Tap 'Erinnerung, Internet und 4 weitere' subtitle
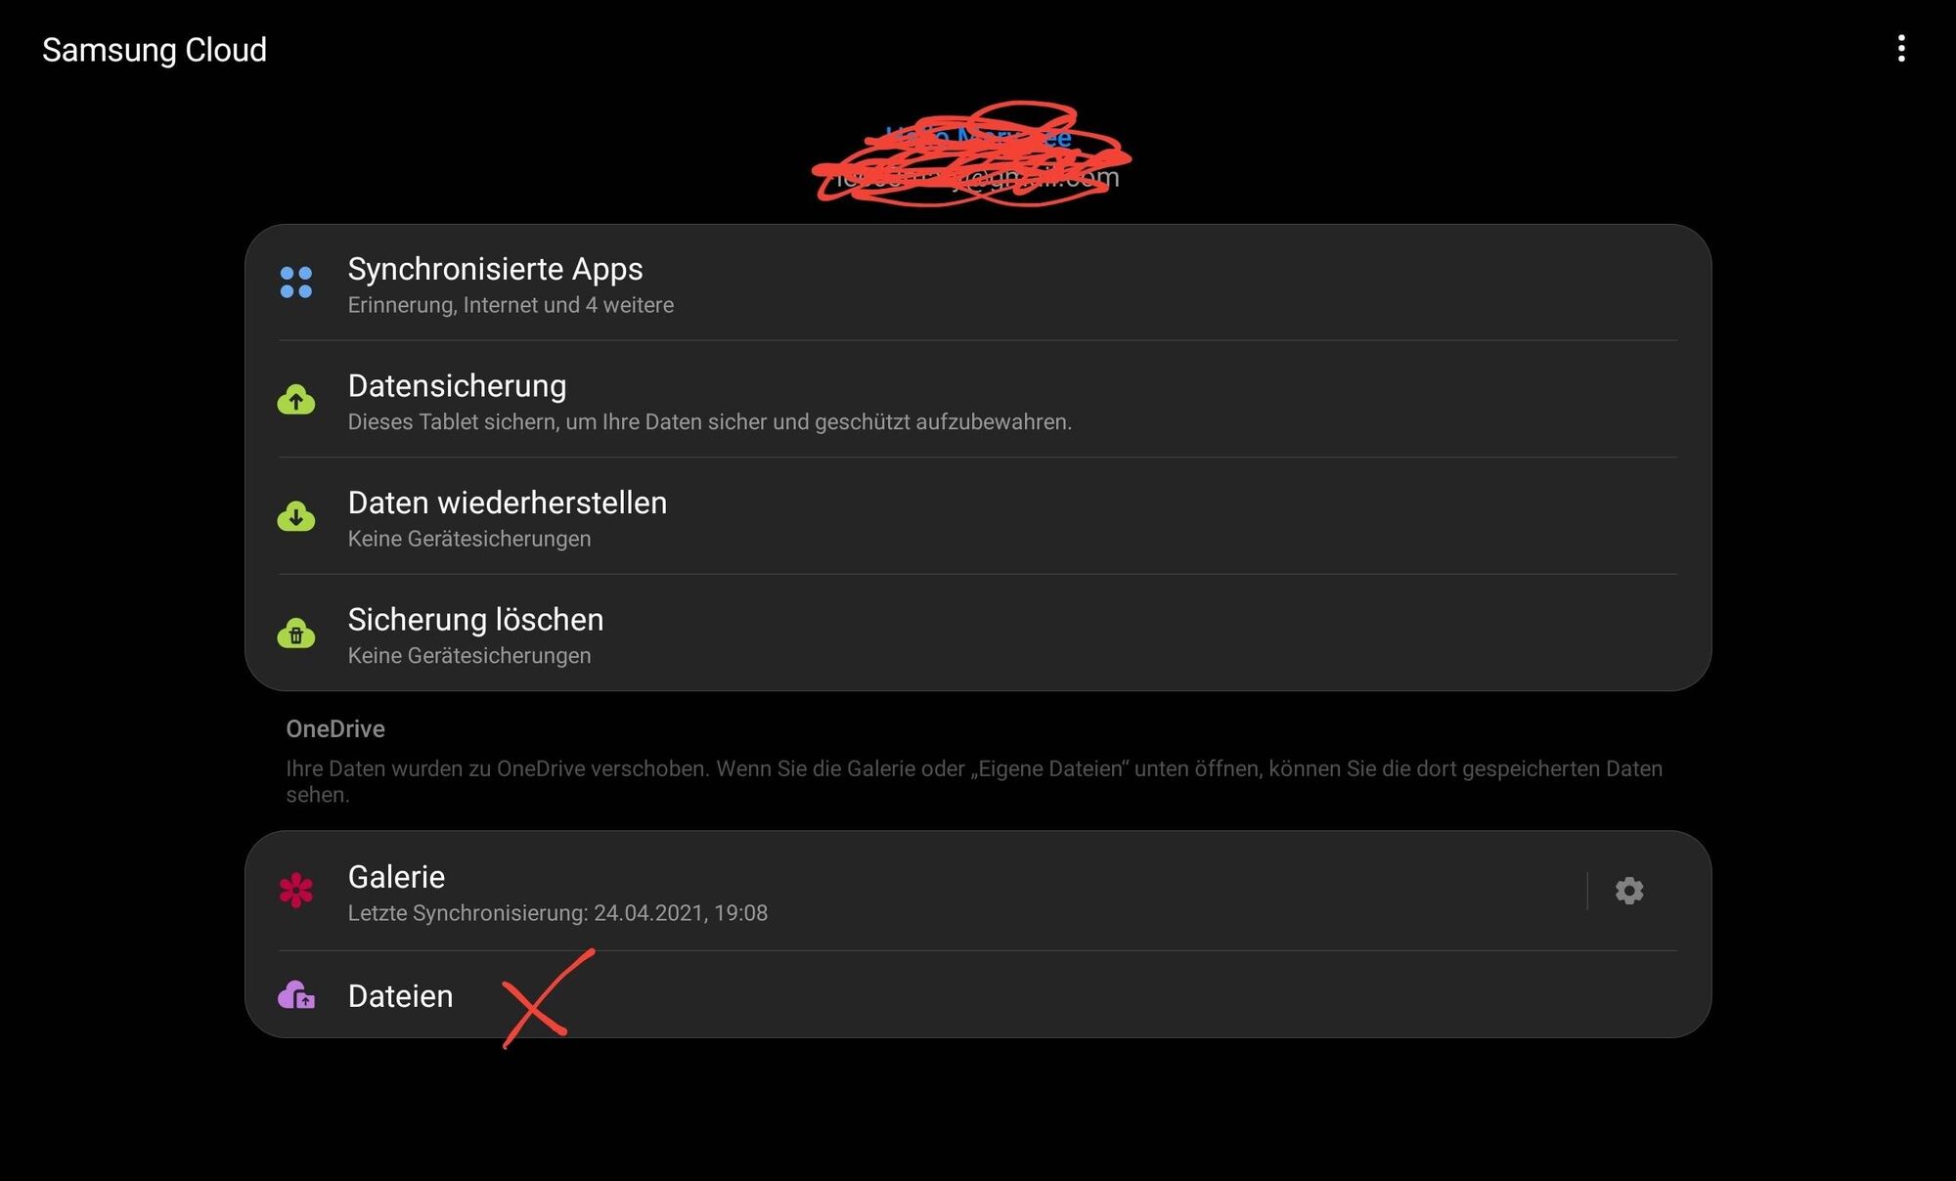The height and width of the screenshot is (1181, 1956). click(x=511, y=305)
